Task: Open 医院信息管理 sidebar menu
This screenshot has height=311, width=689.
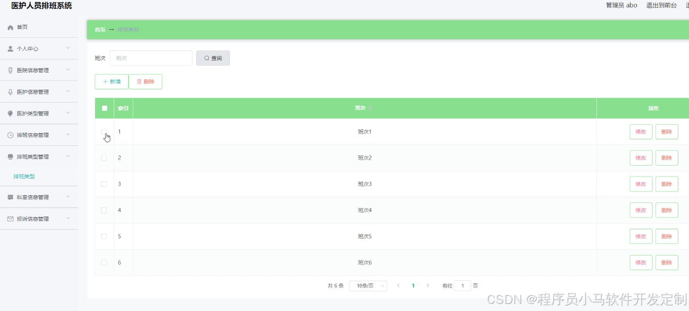Action: pos(39,71)
